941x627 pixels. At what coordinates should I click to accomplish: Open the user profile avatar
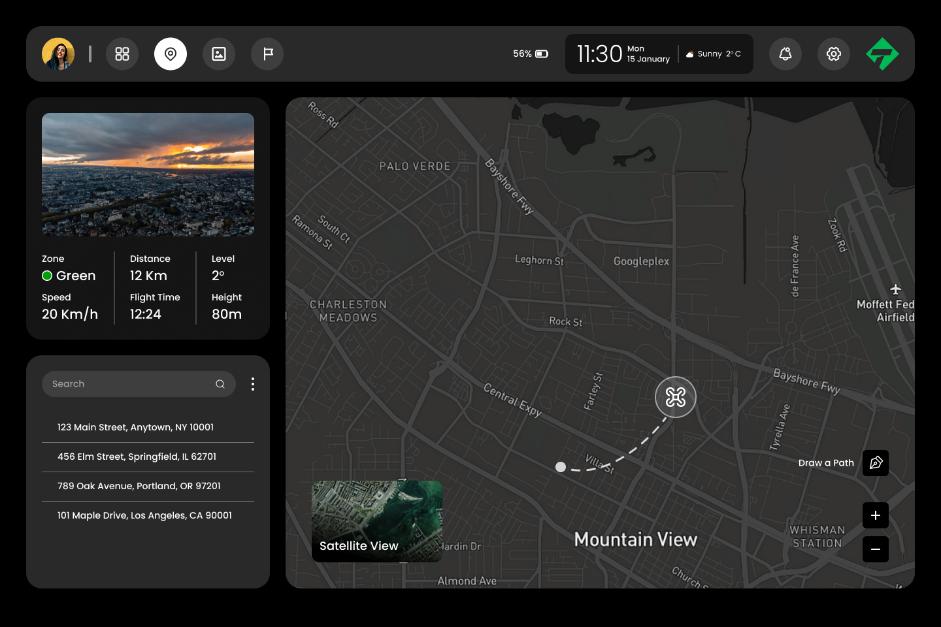point(58,54)
